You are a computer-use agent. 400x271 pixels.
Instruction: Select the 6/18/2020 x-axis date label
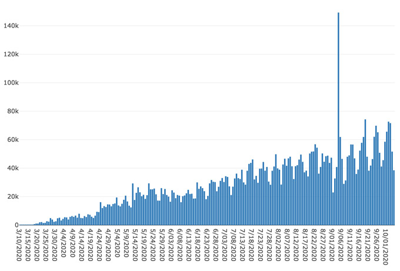(x=198, y=245)
